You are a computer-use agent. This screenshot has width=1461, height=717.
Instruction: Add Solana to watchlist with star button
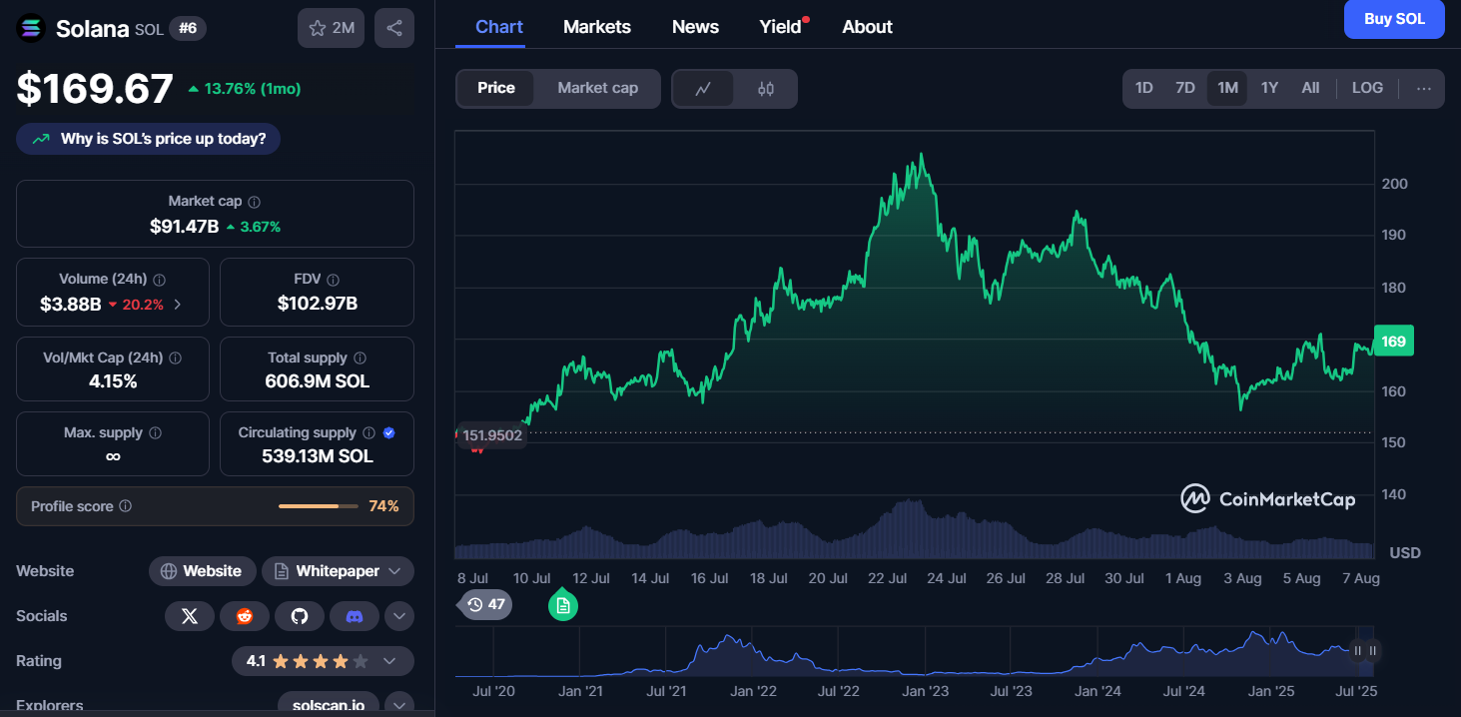331,28
